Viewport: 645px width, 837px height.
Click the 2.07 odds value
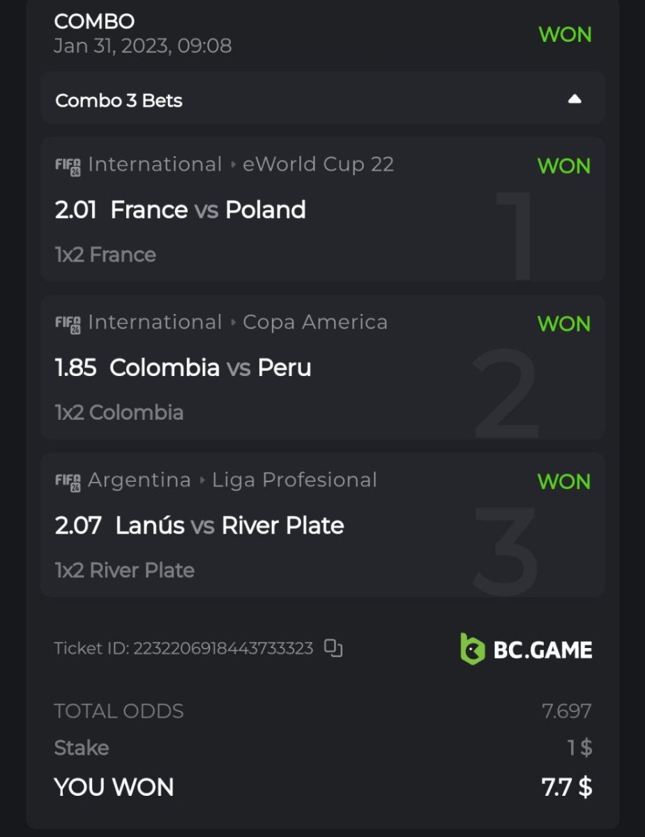pos(78,525)
